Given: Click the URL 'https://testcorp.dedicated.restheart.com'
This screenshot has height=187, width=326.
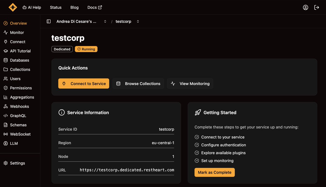Looking at the screenshot, I should point(127,170).
